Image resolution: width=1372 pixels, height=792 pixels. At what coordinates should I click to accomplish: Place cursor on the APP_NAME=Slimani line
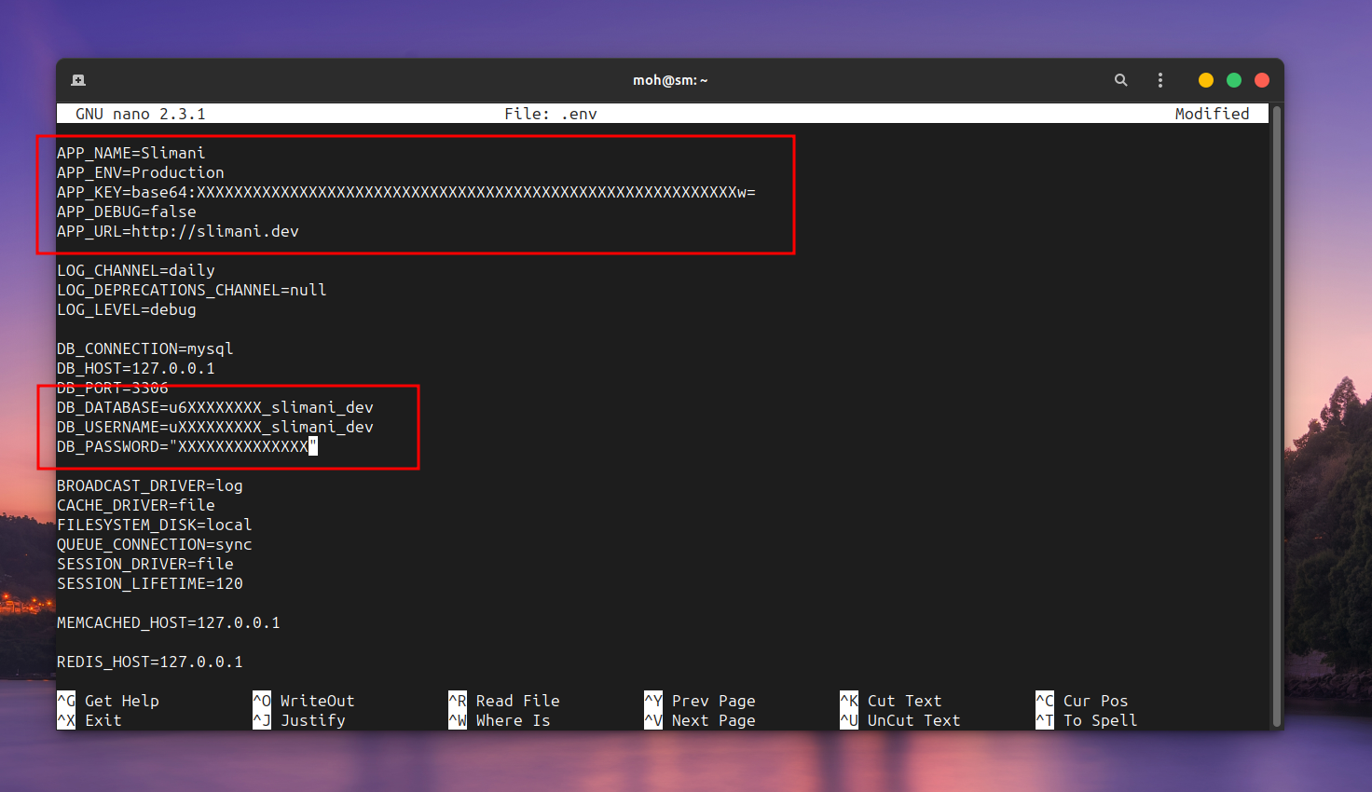130,153
